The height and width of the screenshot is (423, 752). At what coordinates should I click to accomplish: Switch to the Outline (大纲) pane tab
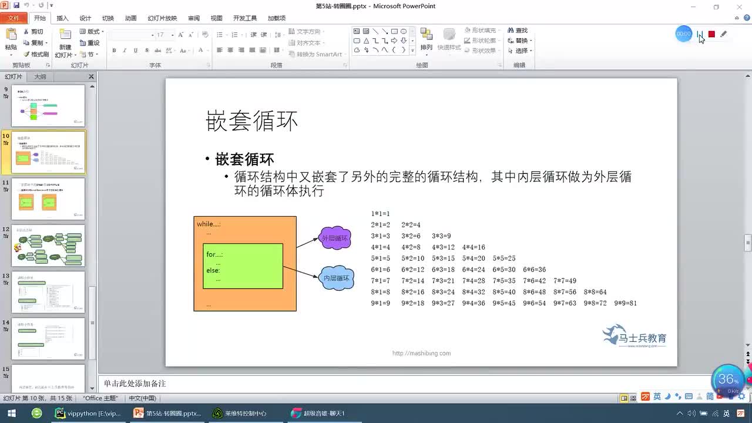(40, 77)
